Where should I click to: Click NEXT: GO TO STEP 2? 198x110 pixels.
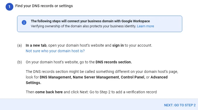coord(180,105)
